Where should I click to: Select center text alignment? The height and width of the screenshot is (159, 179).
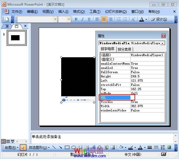point(104,19)
